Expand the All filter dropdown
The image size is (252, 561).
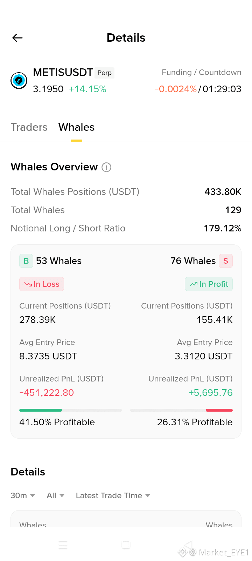(56, 495)
